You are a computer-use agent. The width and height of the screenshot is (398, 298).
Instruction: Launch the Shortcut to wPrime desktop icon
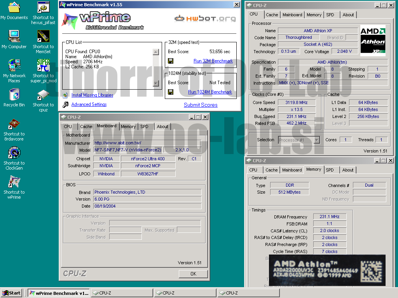14,187
